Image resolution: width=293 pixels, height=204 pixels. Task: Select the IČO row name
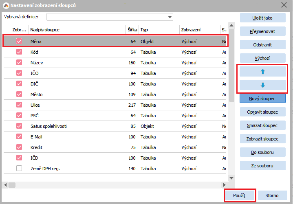[35, 73]
